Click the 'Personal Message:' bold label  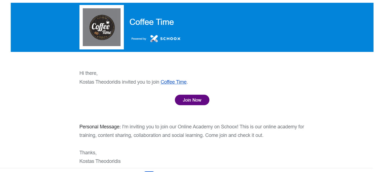coord(100,127)
